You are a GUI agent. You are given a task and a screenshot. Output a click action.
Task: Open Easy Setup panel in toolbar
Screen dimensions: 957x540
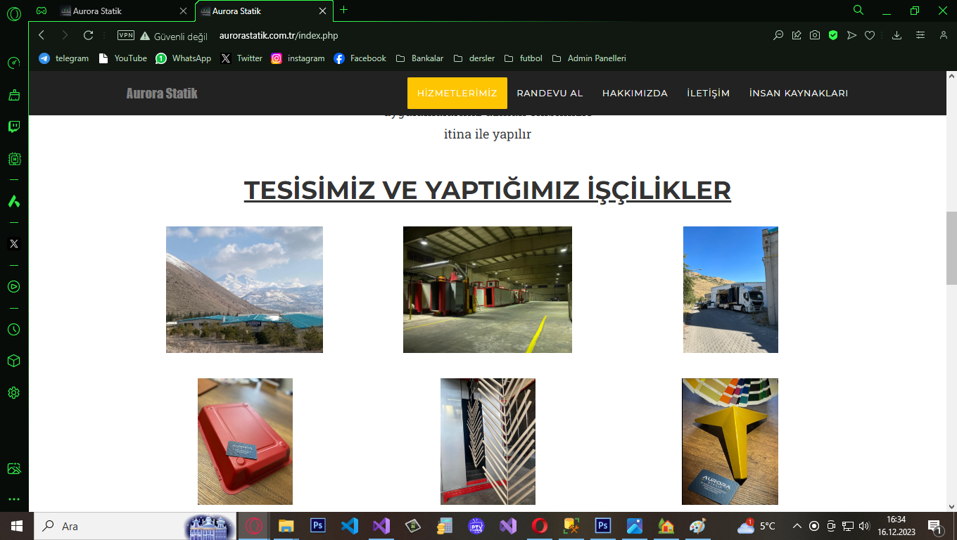(920, 35)
